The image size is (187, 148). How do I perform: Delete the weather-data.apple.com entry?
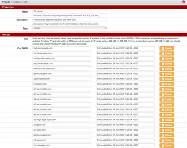(166, 69)
